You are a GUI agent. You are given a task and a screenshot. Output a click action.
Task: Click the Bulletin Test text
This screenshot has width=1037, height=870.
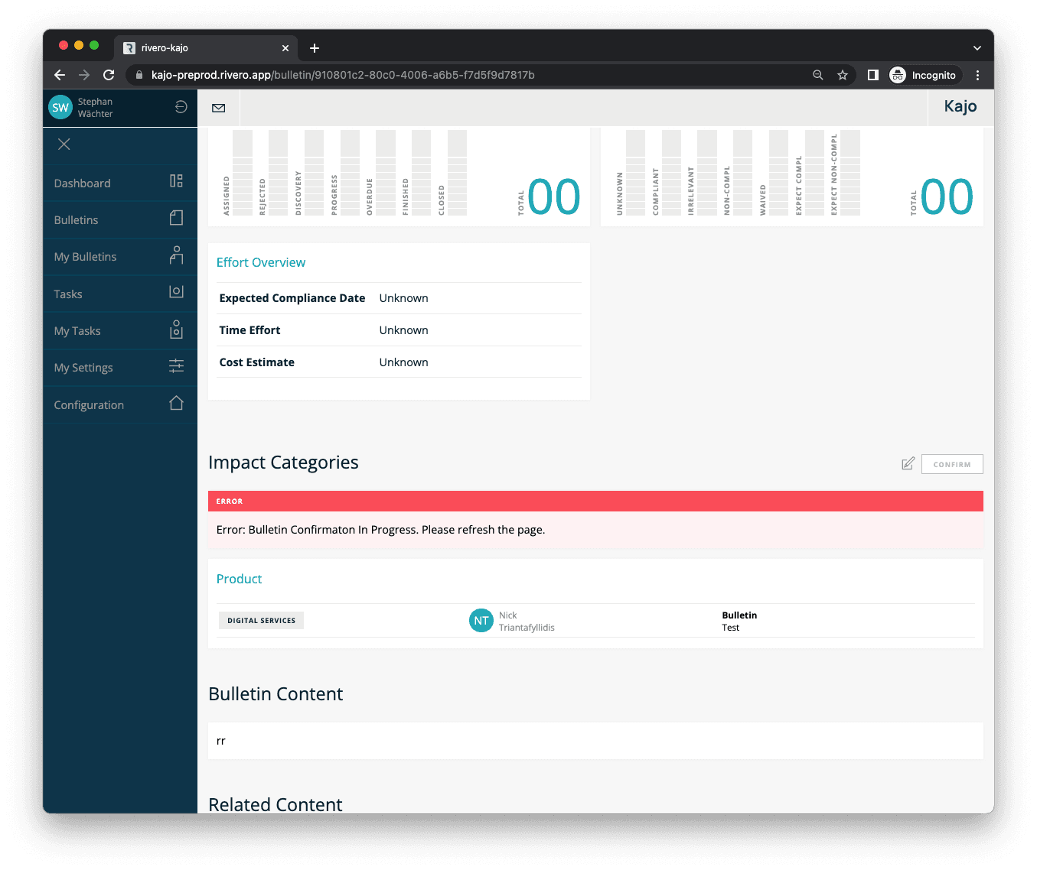pos(739,622)
